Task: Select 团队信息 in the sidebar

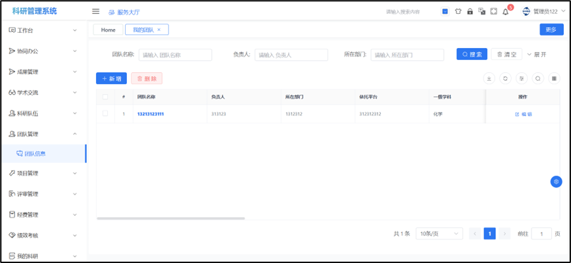Action: tap(35, 153)
